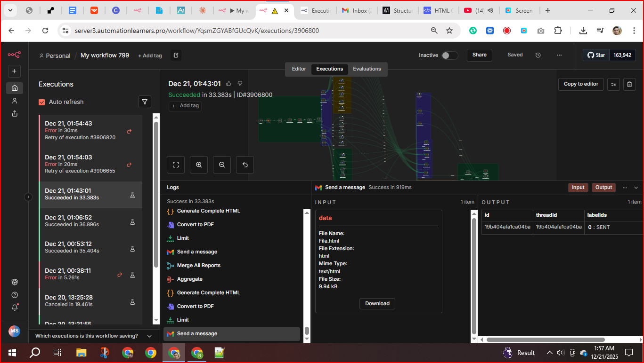This screenshot has width=644, height=363.
Task: Click Add tag under the execution status
Action: pyautogui.click(x=185, y=106)
